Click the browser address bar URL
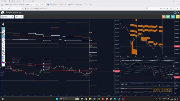The width and height of the screenshot is (180, 101). point(37,9)
